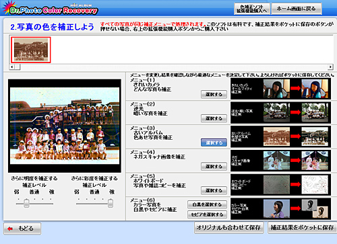Choose Menu (5) ホワイトボード 選択する button

(x=214, y=190)
